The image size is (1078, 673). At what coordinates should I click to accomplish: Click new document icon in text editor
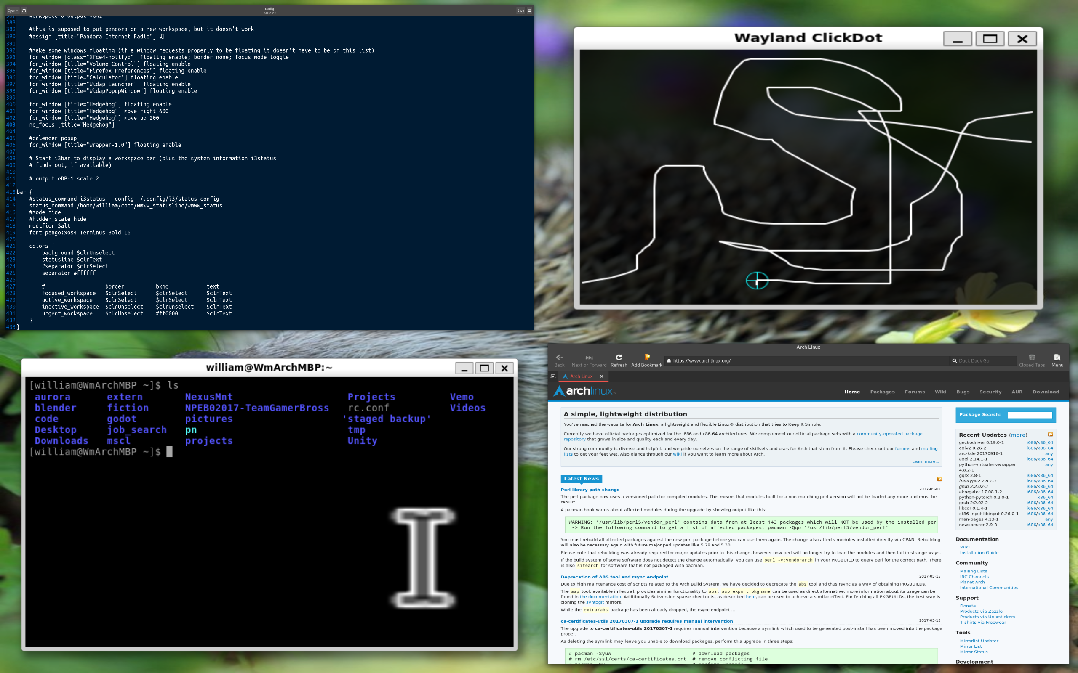(x=24, y=10)
